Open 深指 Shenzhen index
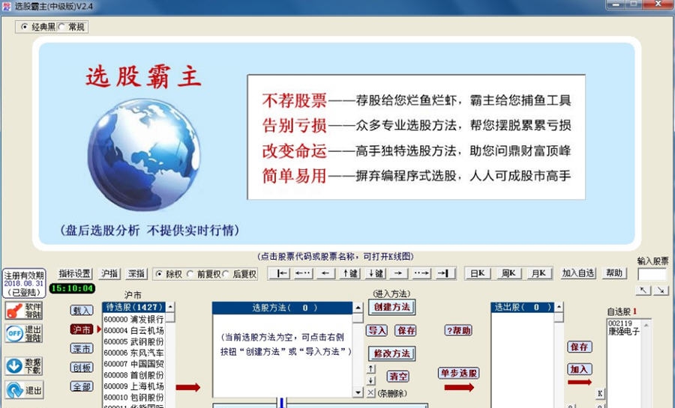This screenshot has height=408, width=675. [x=137, y=274]
